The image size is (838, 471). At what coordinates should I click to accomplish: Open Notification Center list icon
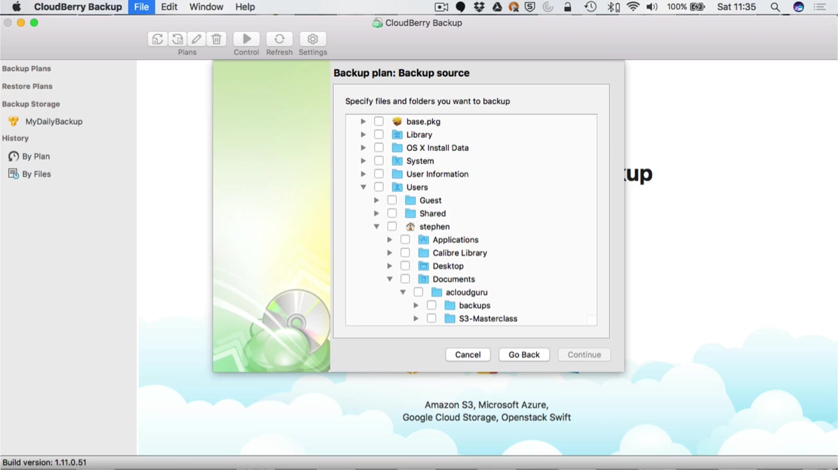821,7
